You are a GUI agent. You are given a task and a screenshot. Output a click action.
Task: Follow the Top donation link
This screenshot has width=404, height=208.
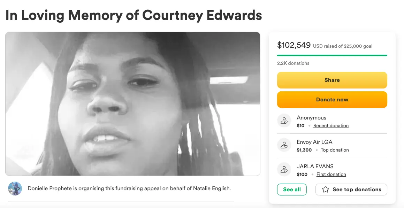pyautogui.click(x=335, y=150)
